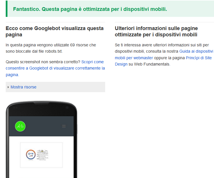The width and height of the screenshot is (214, 178).
Task: Click text about 69 risorse bloccate
Action: point(51,48)
